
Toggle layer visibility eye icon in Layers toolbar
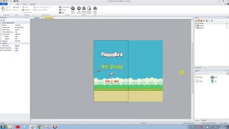pos(199,21)
